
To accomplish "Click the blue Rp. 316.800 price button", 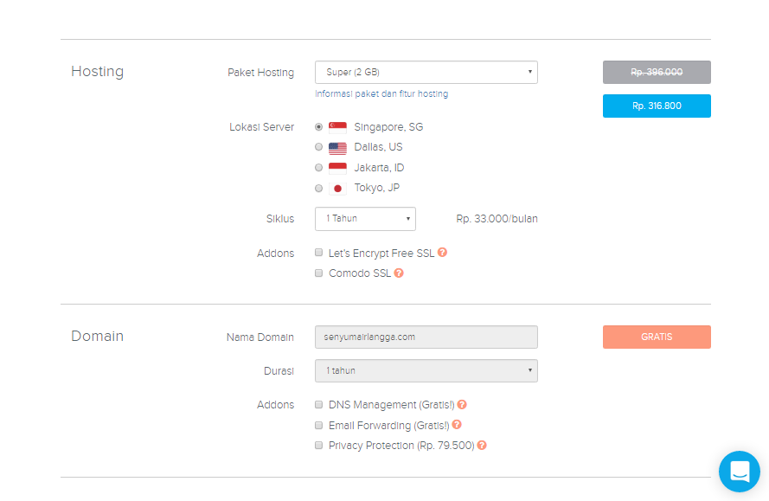I will 657,106.
